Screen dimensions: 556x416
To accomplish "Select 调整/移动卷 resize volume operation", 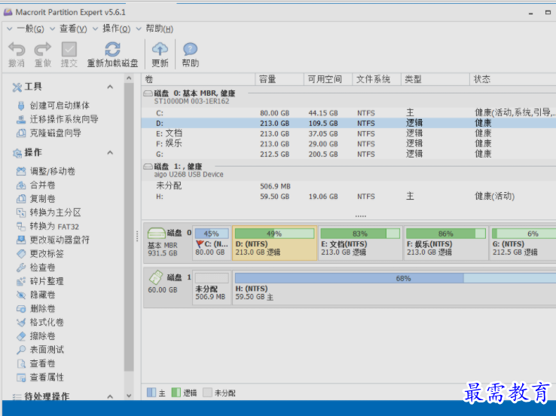I will pos(52,171).
